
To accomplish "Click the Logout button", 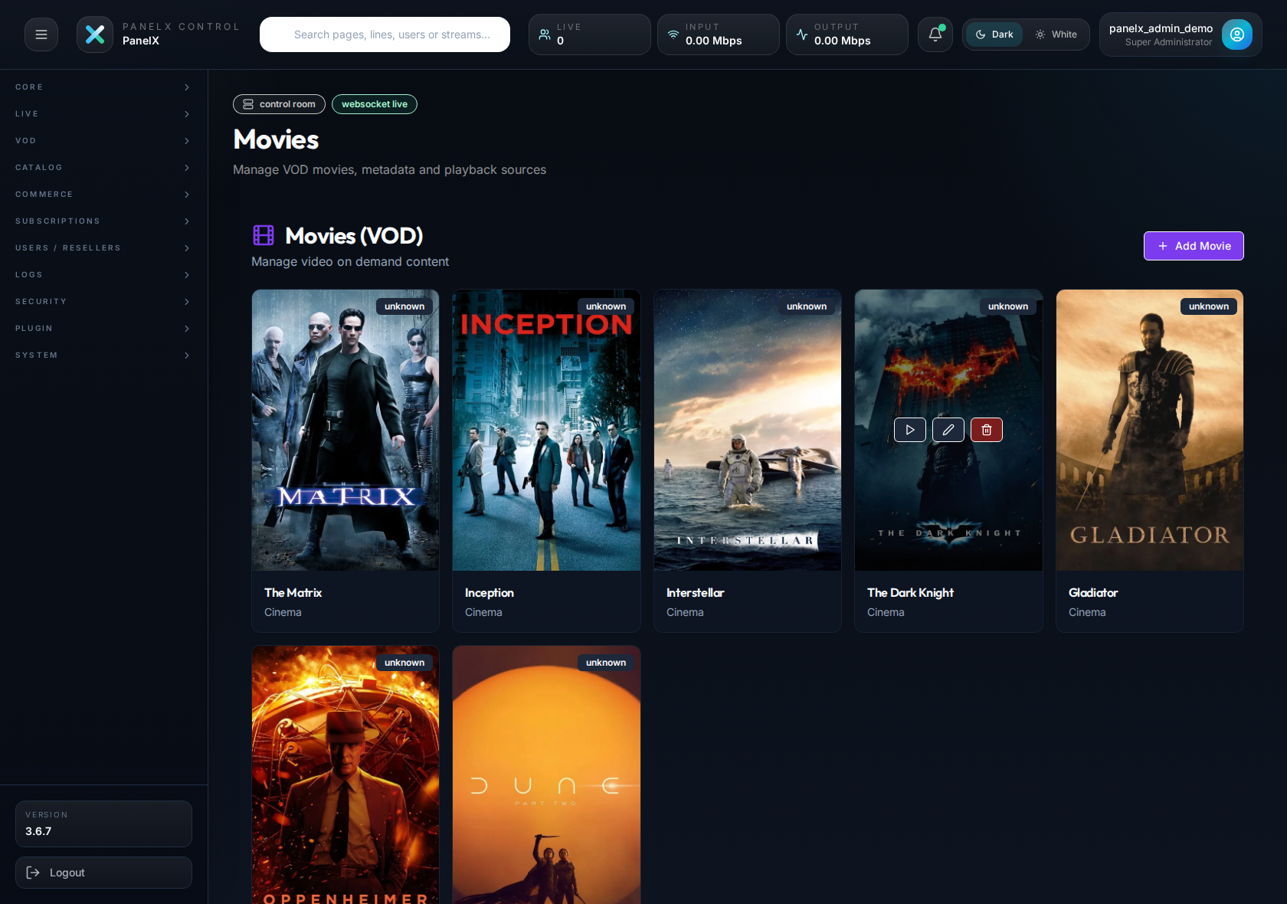I will (x=103, y=873).
